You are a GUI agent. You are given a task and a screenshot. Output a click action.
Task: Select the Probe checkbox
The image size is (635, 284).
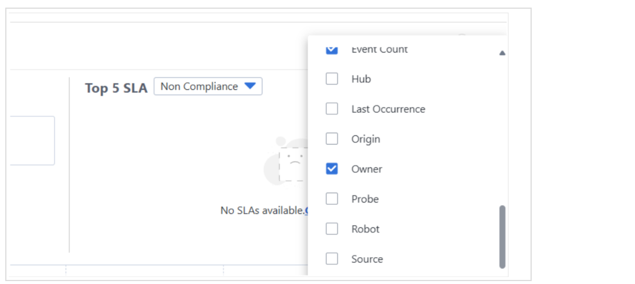coord(332,199)
